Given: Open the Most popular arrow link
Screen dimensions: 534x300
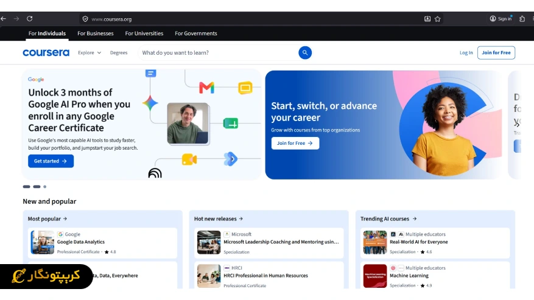Looking at the screenshot, I should (47, 219).
